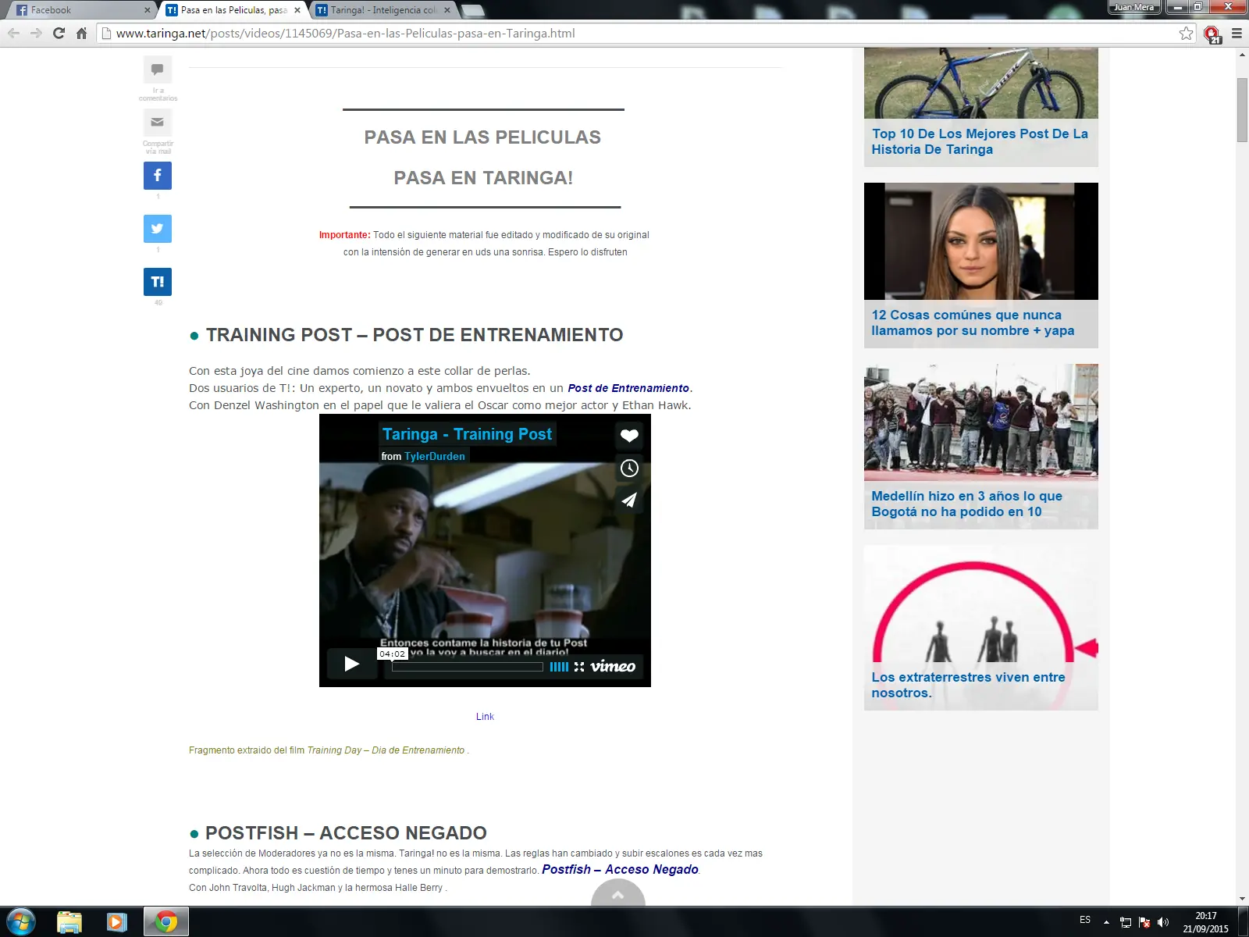Open a new browser tab

click(x=473, y=10)
